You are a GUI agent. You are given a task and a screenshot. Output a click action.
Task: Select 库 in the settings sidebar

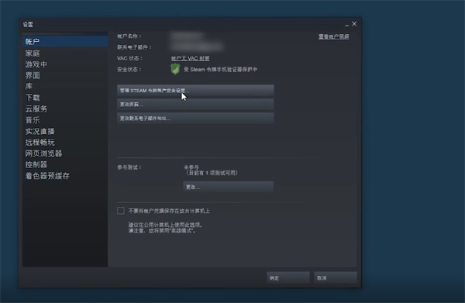coord(29,86)
